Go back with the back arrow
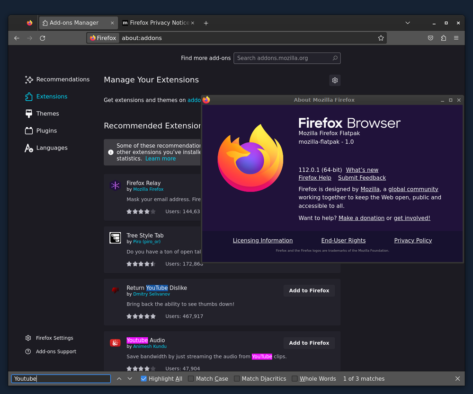 click(17, 38)
